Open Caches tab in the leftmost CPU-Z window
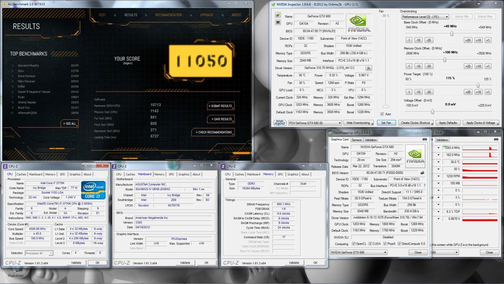The width and height of the screenshot is (504, 284). 21,174
